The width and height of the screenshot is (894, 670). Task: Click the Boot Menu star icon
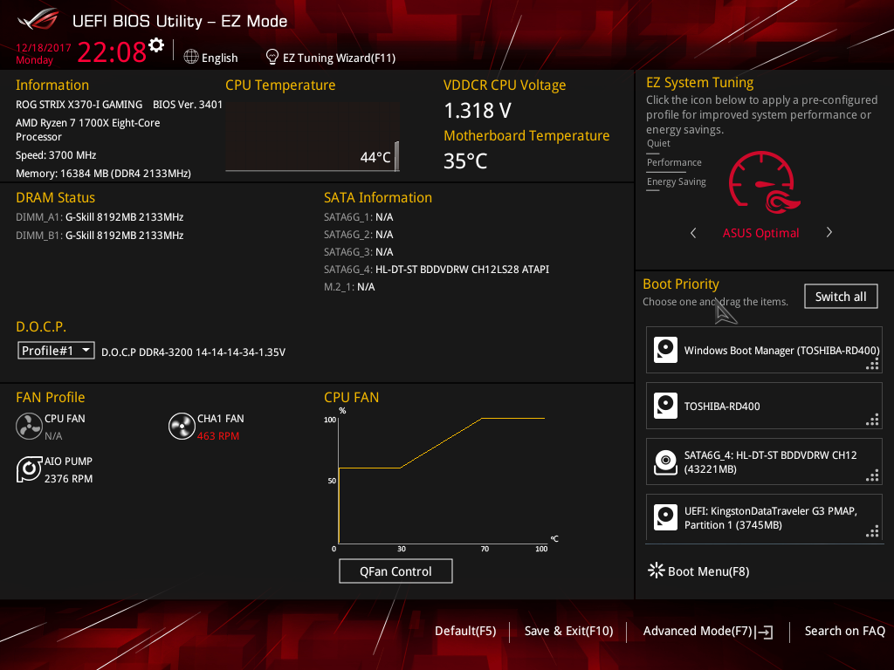[657, 571]
